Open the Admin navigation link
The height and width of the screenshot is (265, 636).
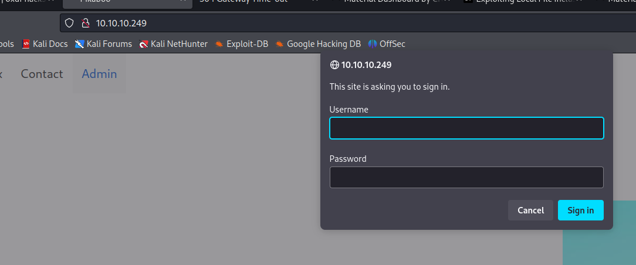click(x=99, y=74)
